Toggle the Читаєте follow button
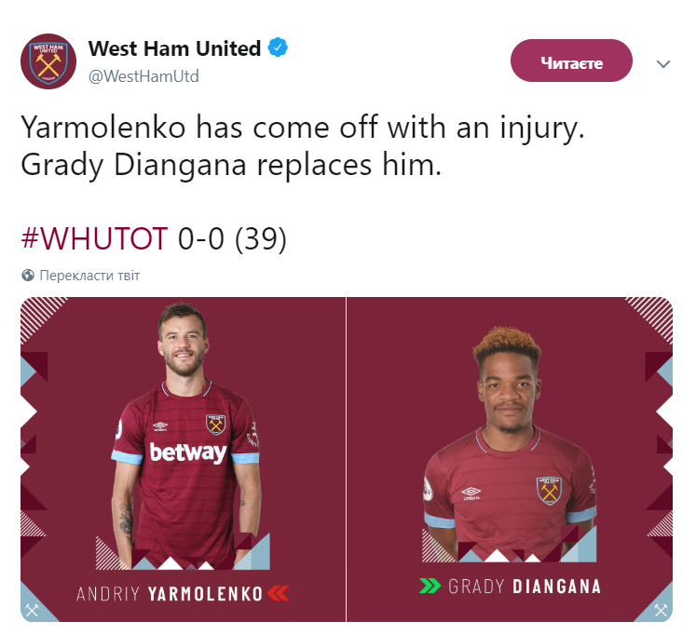Screen dimensions: 696x635 click(571, 61)
